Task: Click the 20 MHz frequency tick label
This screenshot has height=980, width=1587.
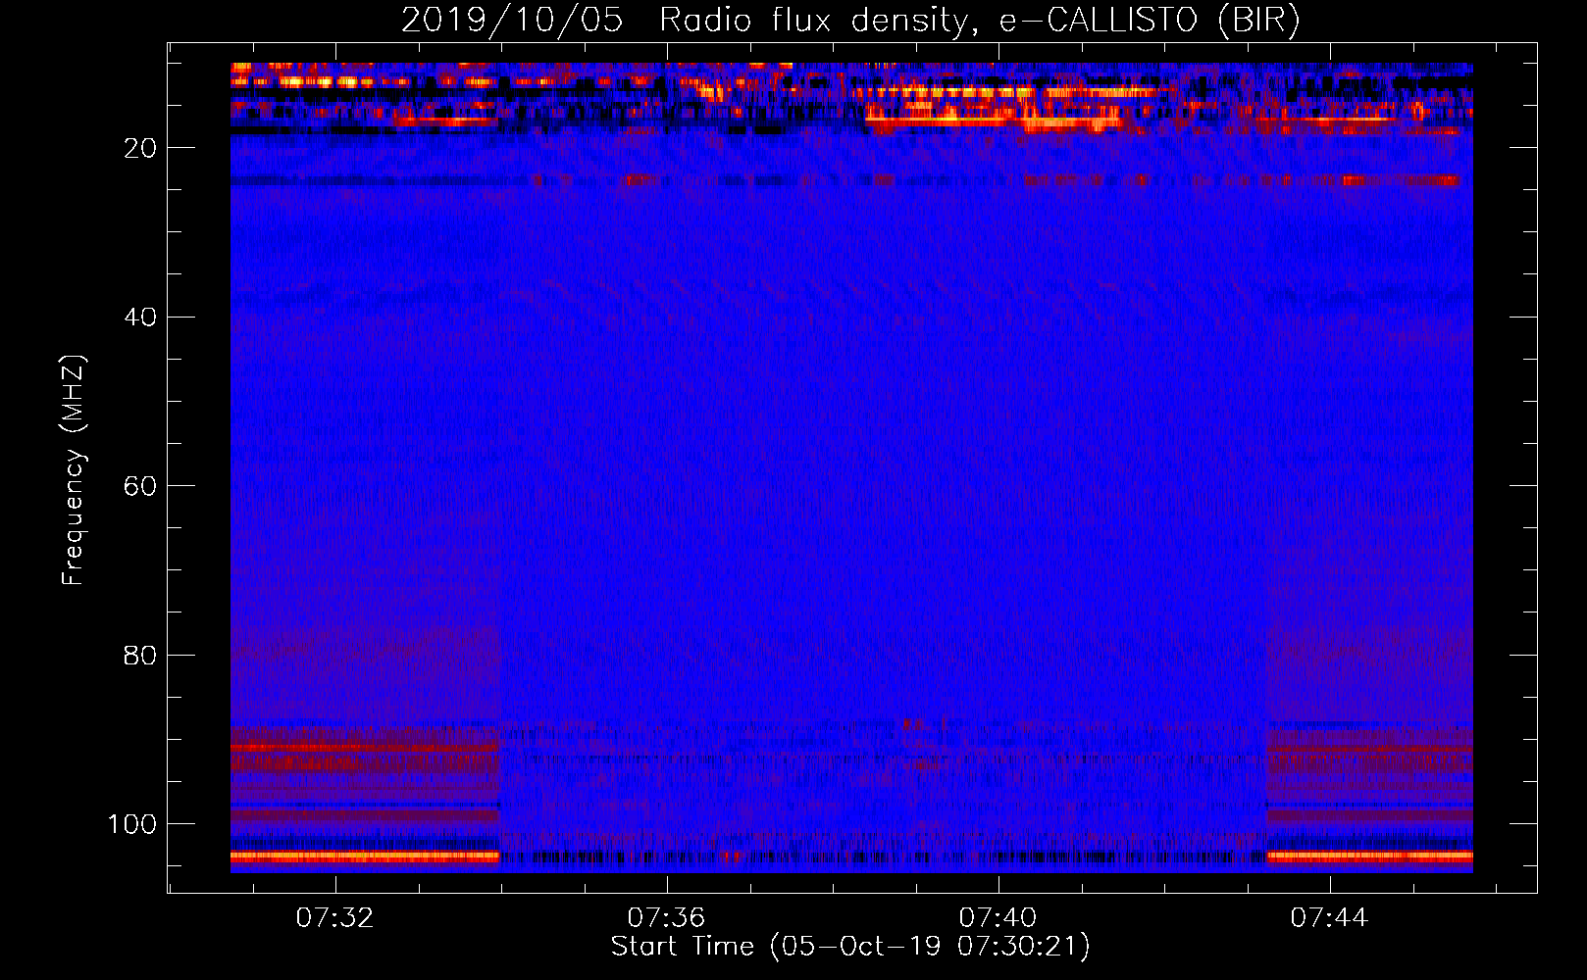Action: [141, 148]
